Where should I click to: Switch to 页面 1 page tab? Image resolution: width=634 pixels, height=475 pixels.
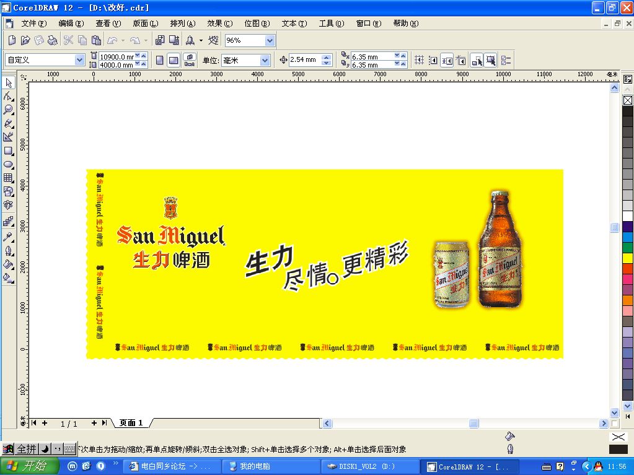(131, 423)
